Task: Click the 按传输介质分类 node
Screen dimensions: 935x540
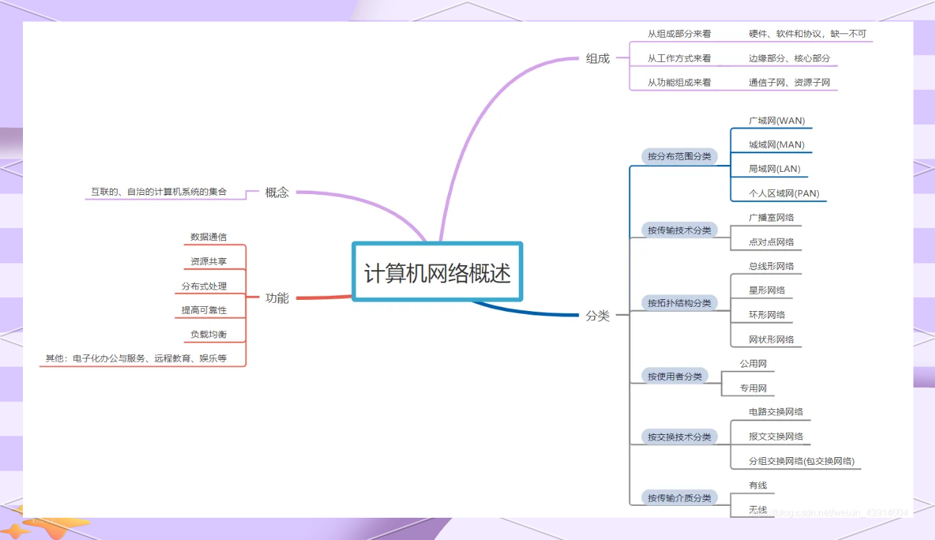Action: 679,498
